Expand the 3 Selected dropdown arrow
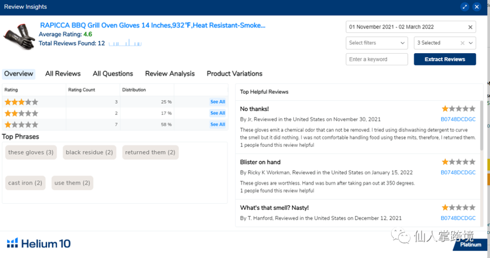Image resolution: width=490 pixels, height=258 pixels. pyautogui.click(x=471, y=43)
